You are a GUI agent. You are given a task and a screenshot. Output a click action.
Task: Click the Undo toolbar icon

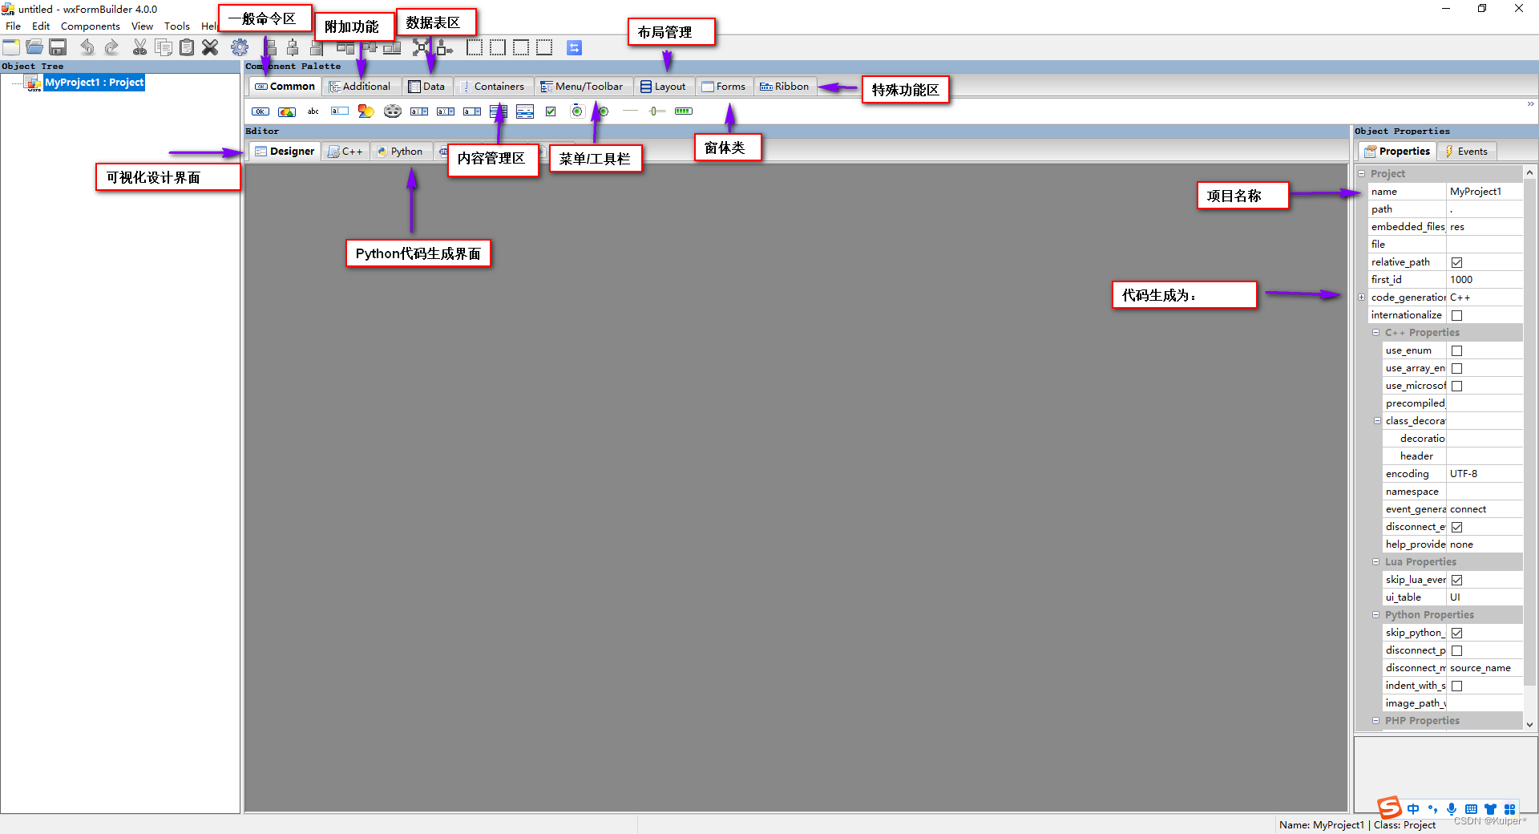click(x=87, y=47)
